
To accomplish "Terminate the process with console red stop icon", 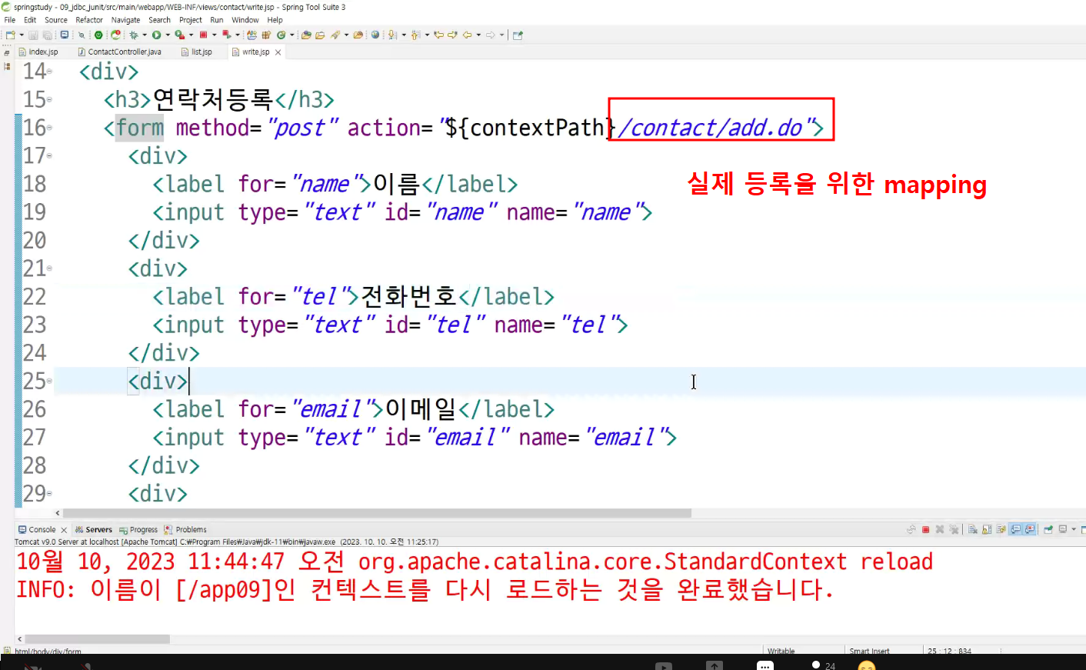I will point(925,529).
